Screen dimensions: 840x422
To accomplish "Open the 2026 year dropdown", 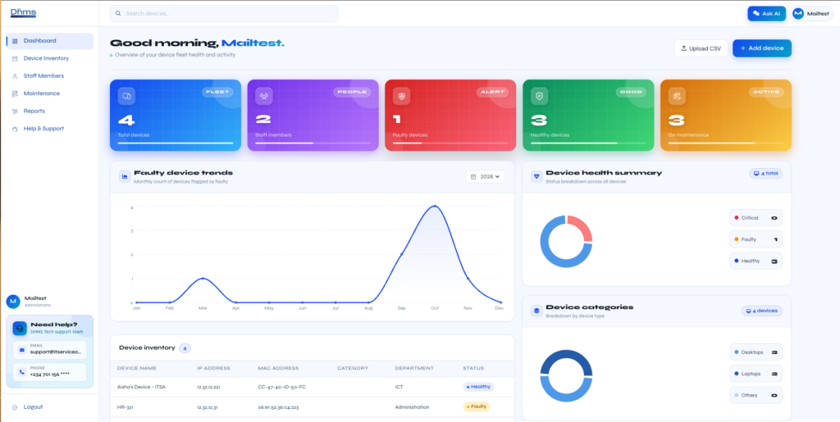I will point(486,176).
